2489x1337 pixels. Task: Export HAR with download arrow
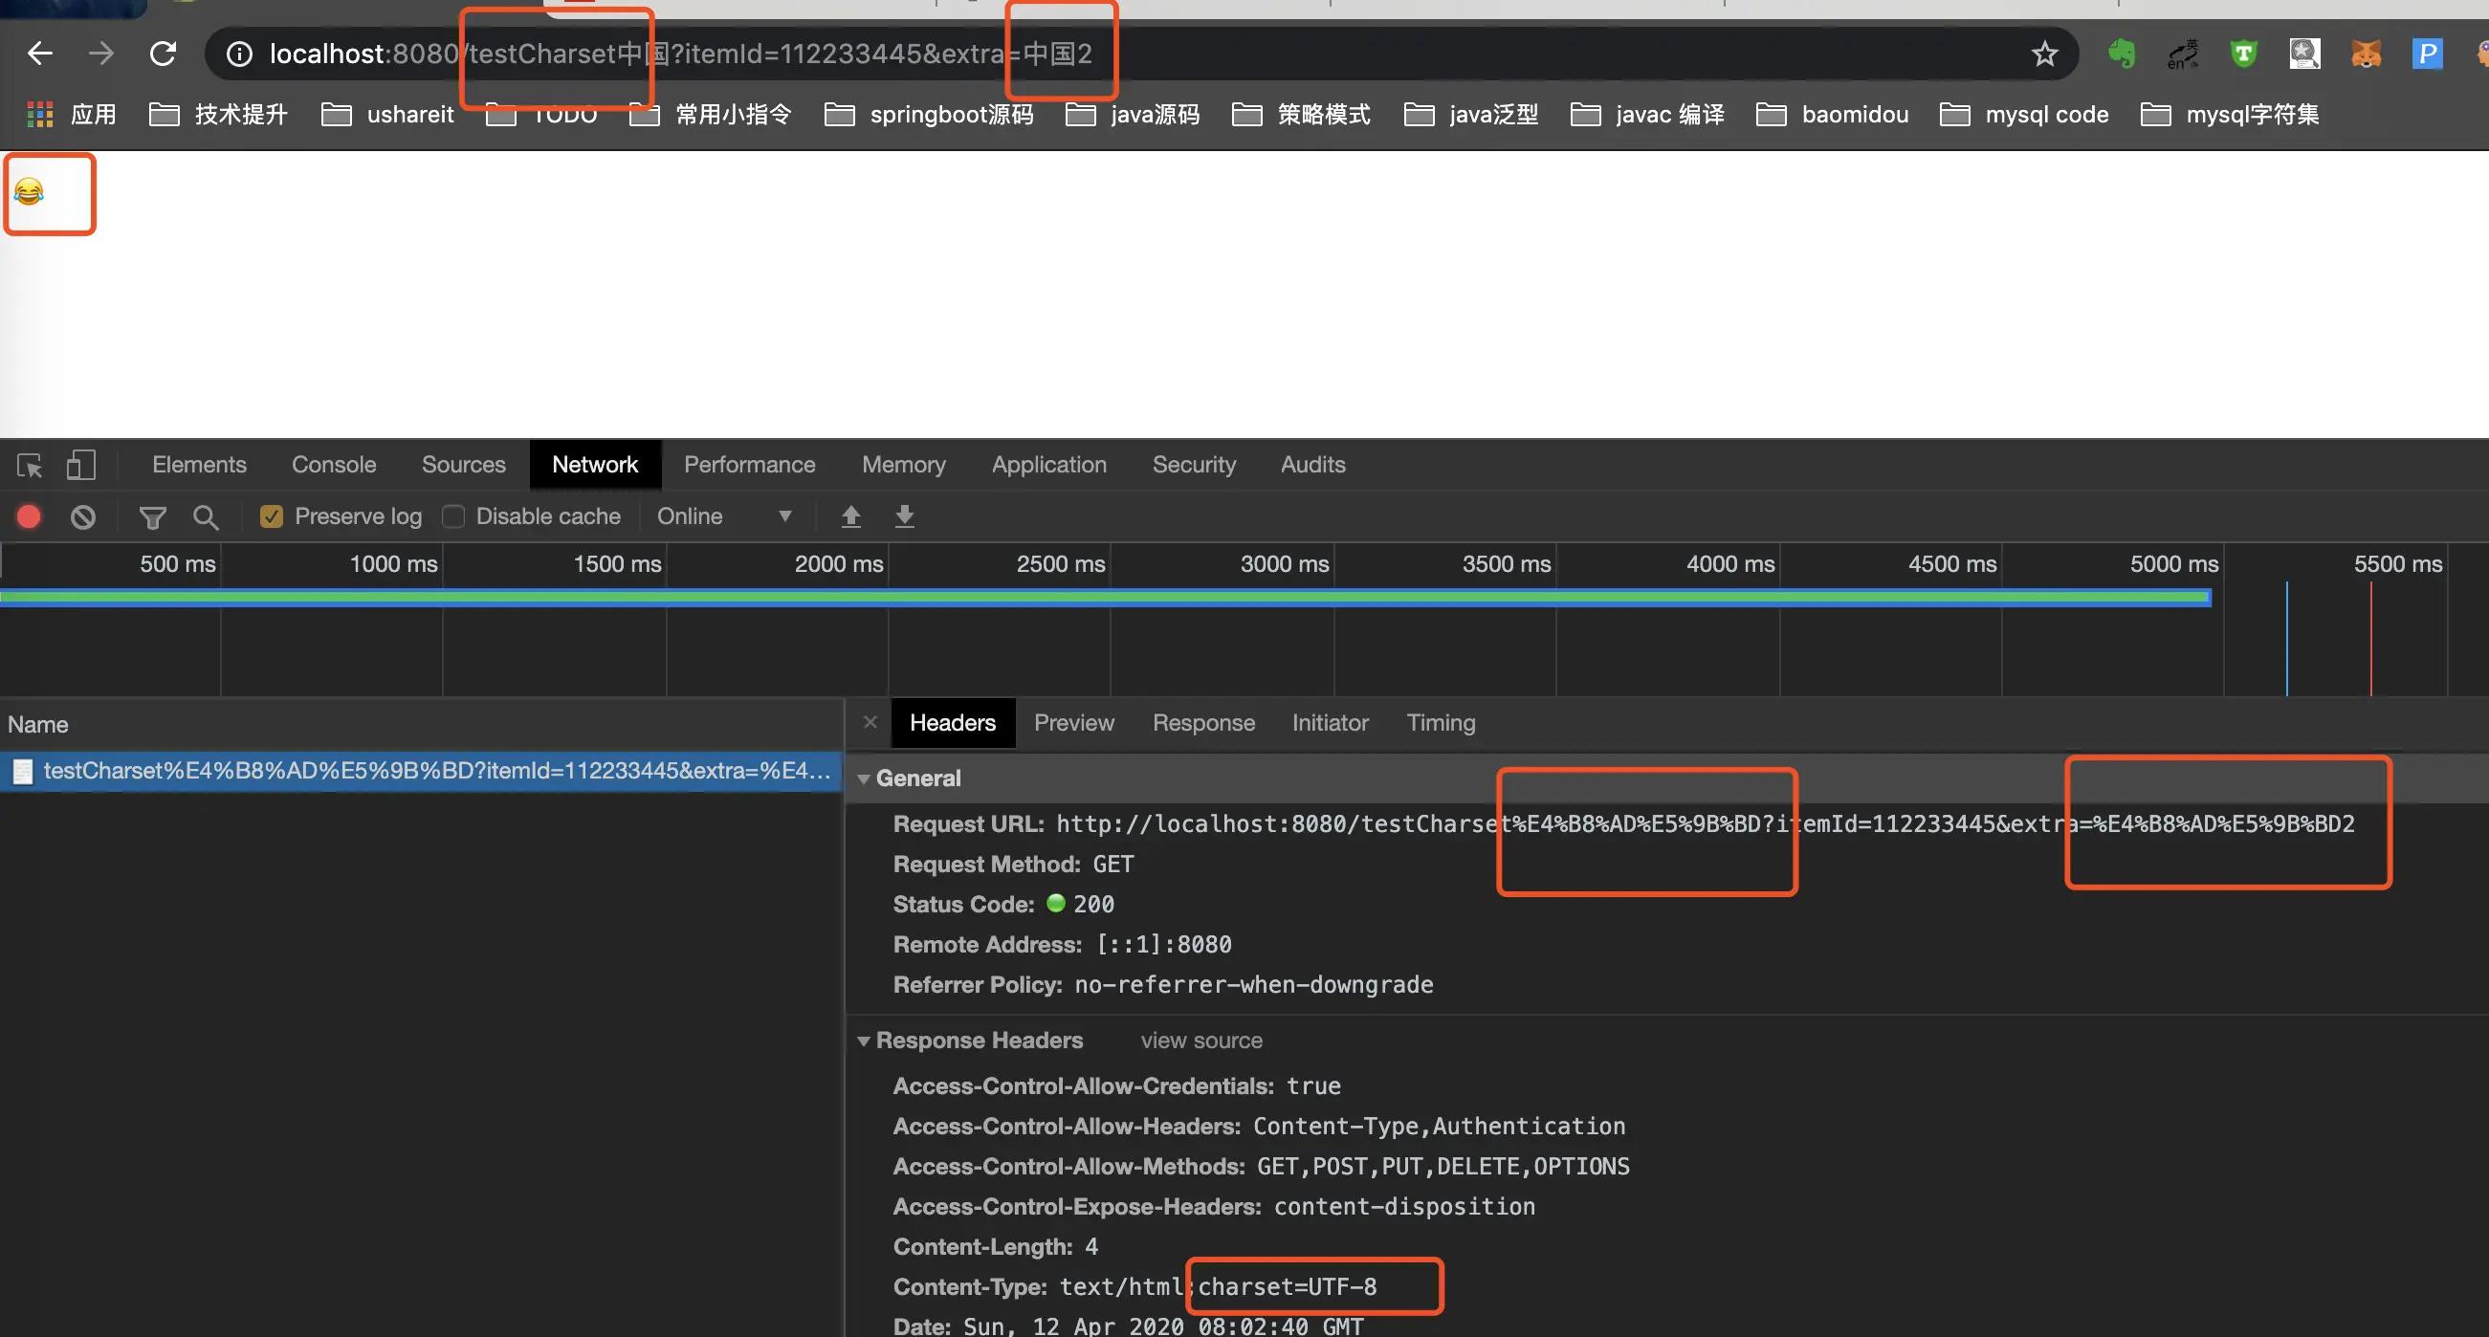coord(904,516)
